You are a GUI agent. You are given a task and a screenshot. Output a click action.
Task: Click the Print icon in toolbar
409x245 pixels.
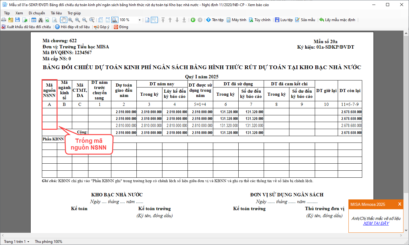coord(4,20)
